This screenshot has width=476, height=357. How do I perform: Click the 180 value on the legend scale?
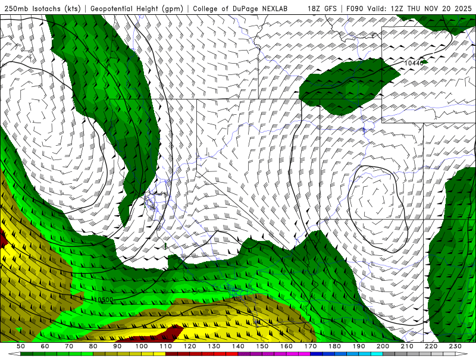335,346
